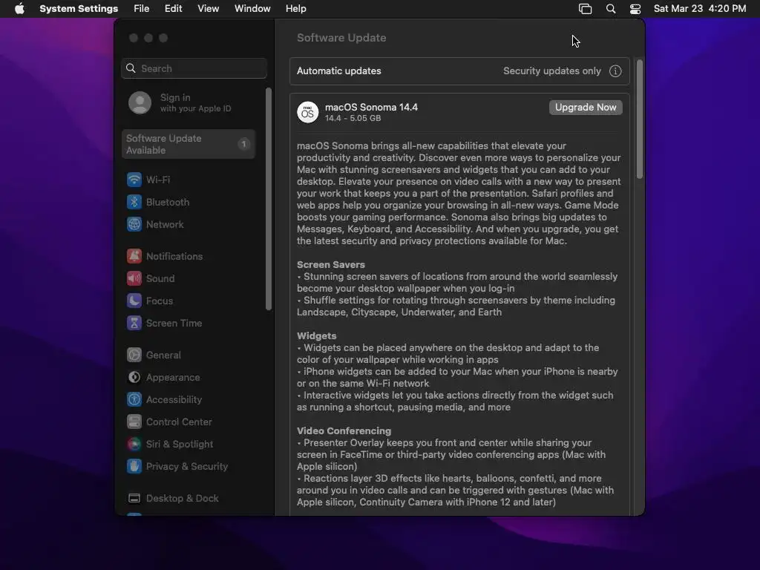Open Control Center in menu bar

coord(635,9)
